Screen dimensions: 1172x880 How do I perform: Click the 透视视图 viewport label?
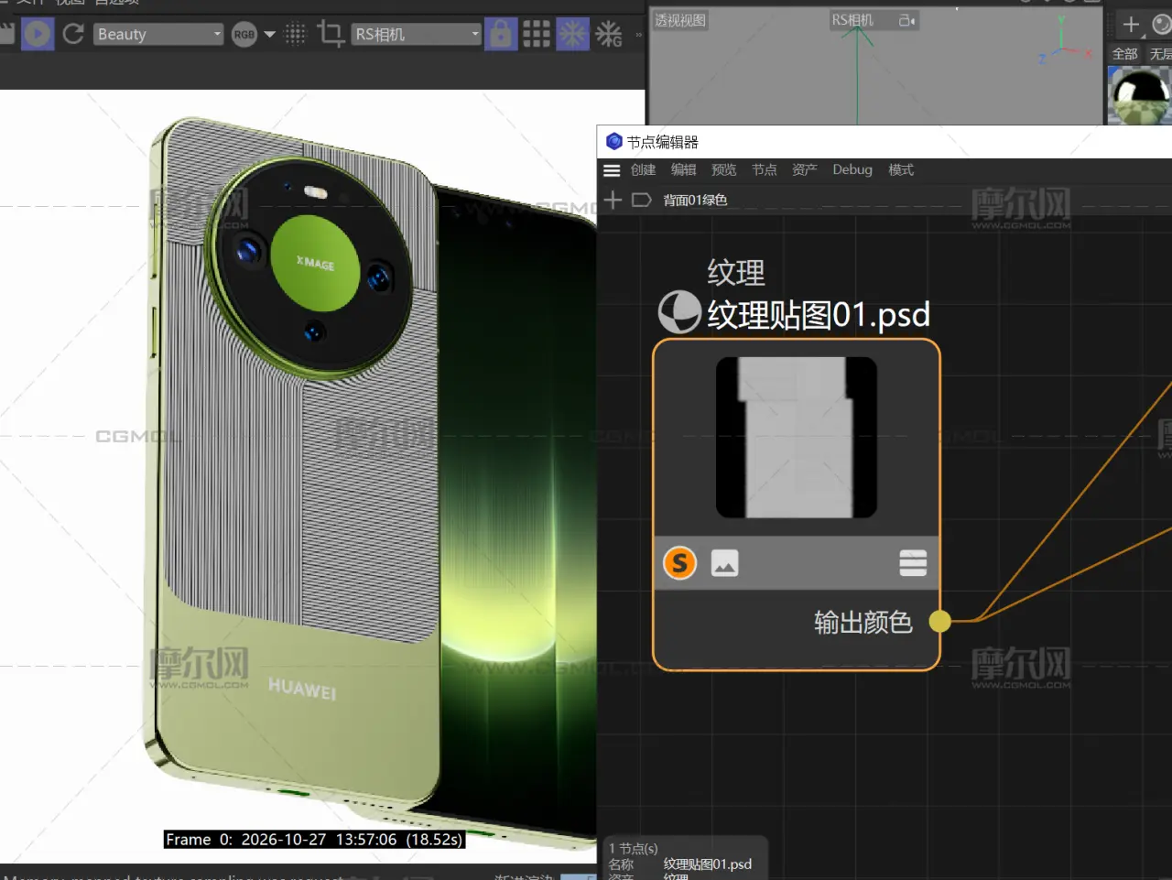(680, 20)
